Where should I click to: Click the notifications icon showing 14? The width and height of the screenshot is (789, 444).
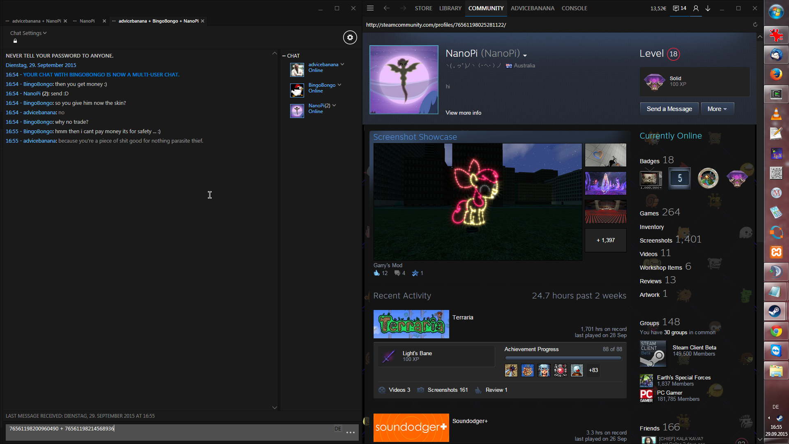point(680,8)
